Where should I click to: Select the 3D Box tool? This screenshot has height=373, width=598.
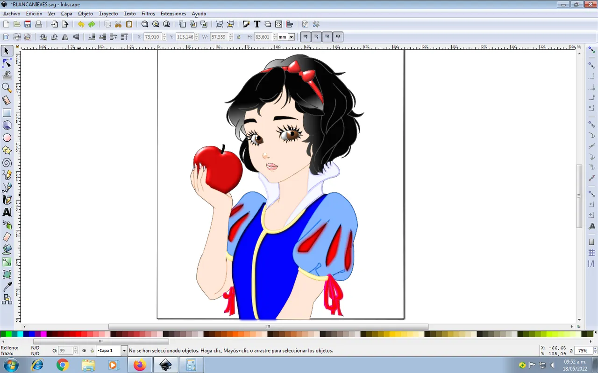7,125
